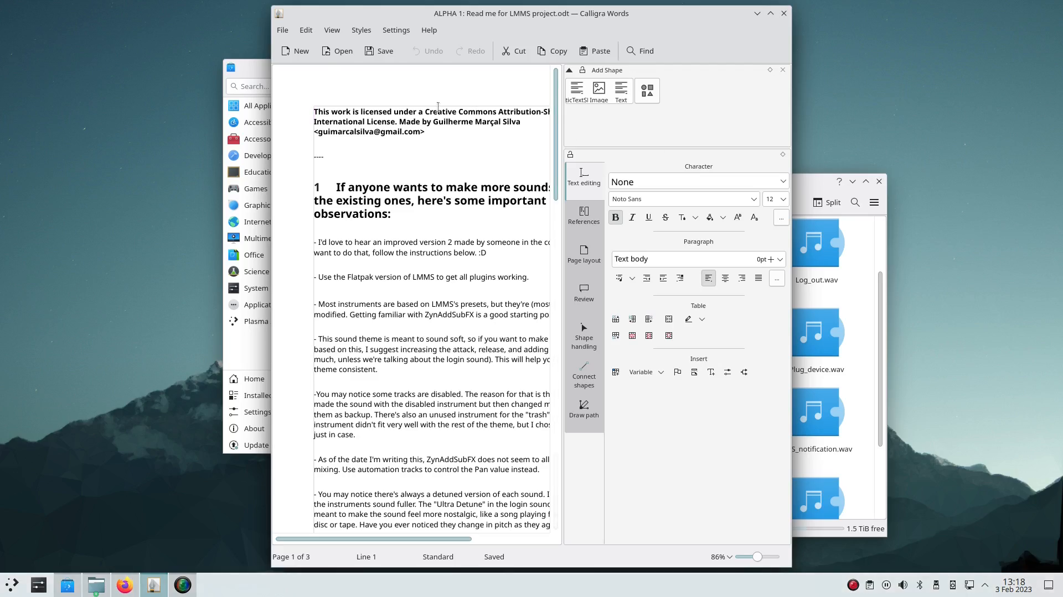Toggle subscript text formatting
1063x597 pixels.
click(x=755, y=217)
